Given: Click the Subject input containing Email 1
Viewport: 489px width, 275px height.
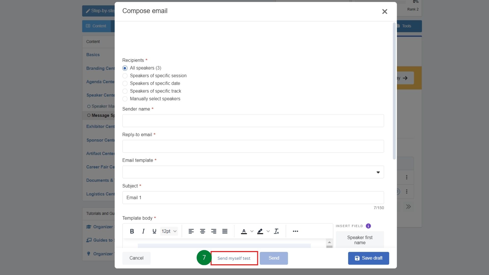Looking at the screenshot, I should coord(253,197).
